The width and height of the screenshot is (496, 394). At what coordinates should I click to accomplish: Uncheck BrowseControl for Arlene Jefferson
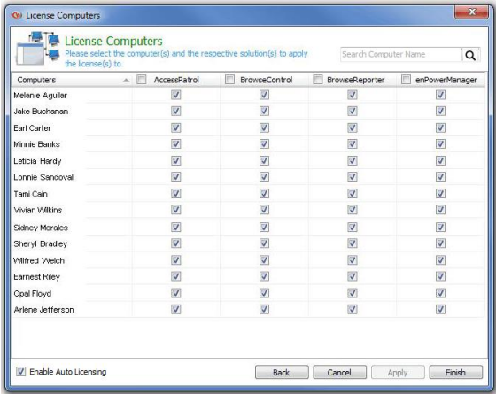click(264, 309)
